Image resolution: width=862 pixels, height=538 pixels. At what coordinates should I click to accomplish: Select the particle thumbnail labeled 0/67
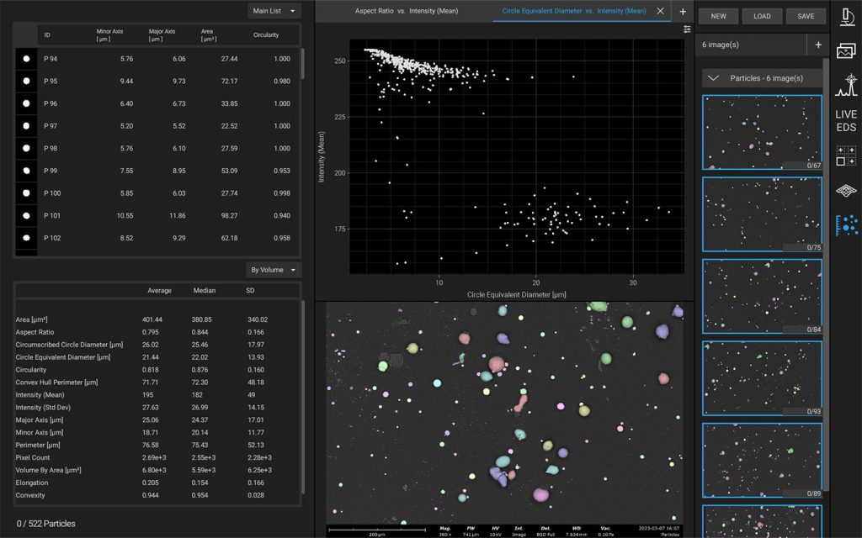tap(762, 132)
